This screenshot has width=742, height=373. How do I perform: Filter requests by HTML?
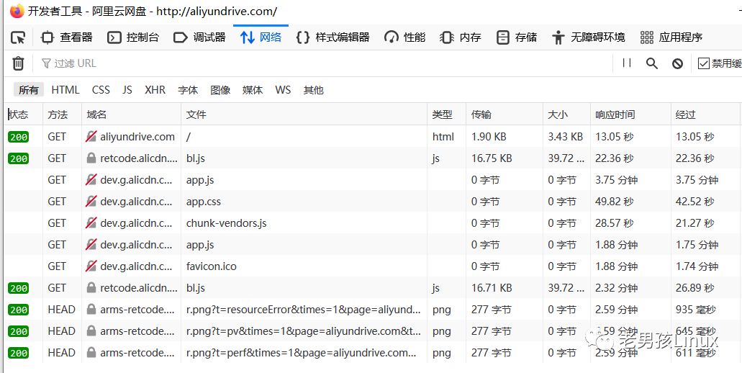[65, 90]
